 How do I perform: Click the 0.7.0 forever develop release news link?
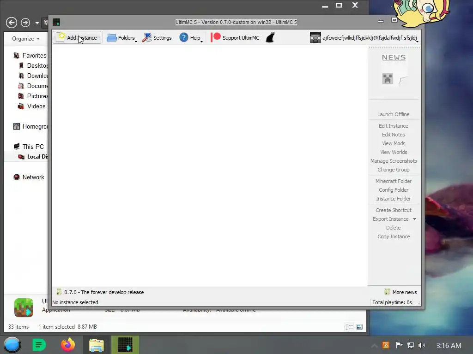coord(100,292)
